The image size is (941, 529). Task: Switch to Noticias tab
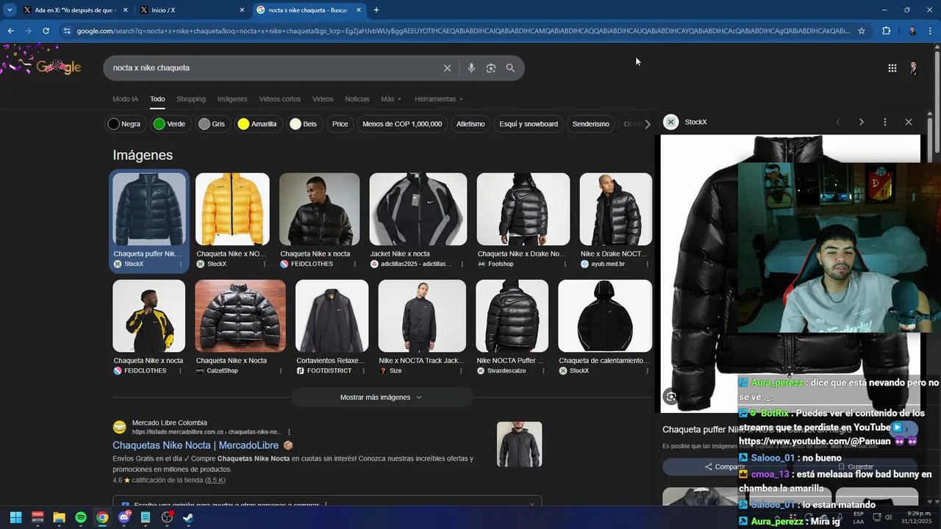click(x=357, y=99)
